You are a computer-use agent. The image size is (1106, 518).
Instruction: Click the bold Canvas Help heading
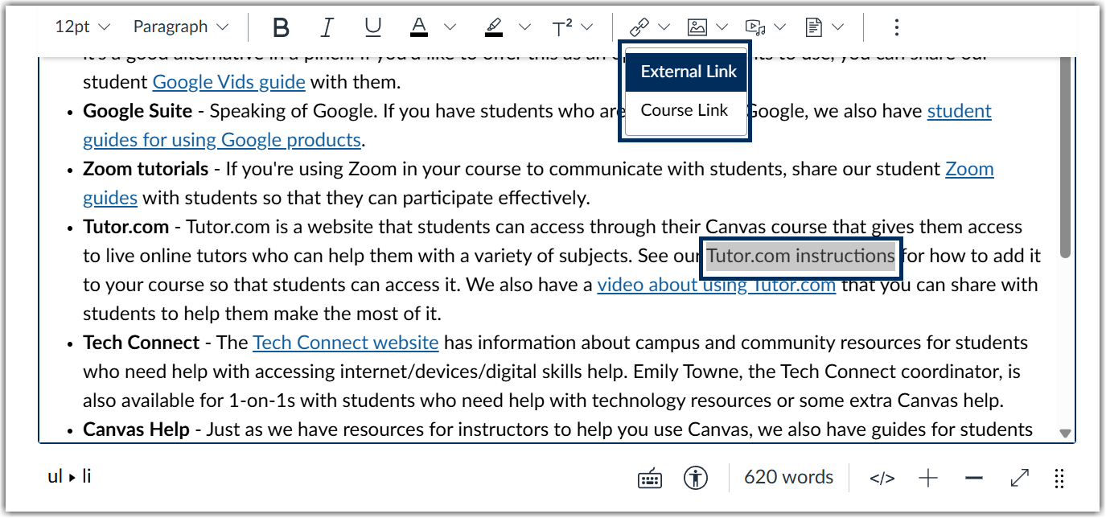(x=136, y=430)
